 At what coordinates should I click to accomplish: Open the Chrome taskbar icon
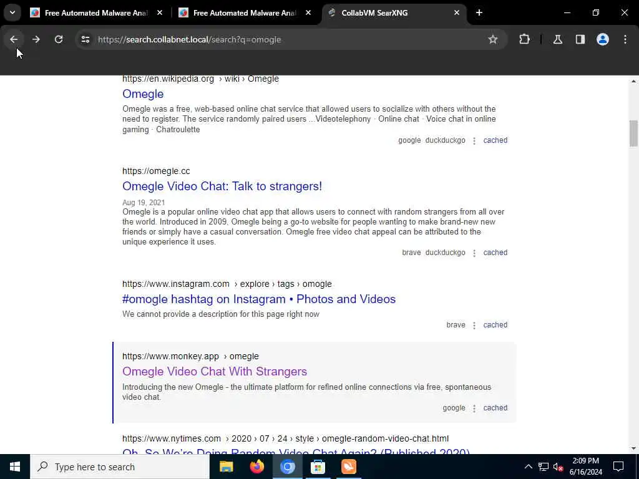click(x=287, y=467)
